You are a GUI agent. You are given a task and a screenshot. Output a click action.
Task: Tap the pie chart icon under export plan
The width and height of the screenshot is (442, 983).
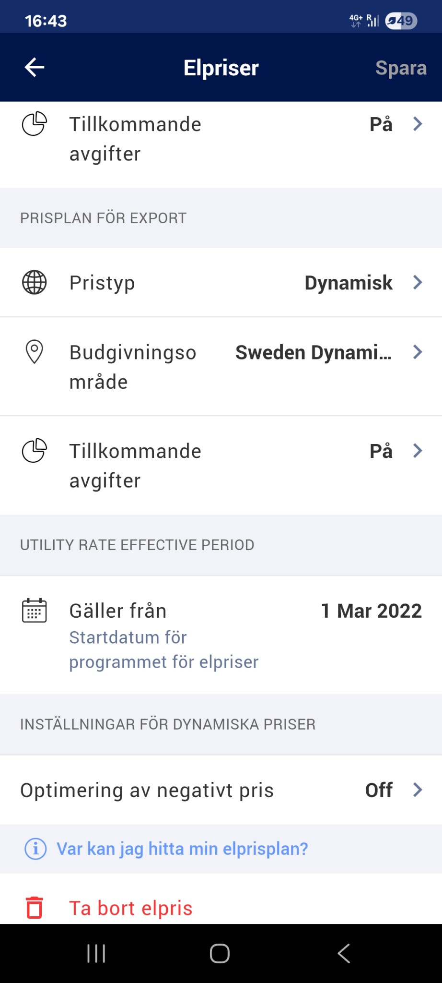[x=35, y=451]
